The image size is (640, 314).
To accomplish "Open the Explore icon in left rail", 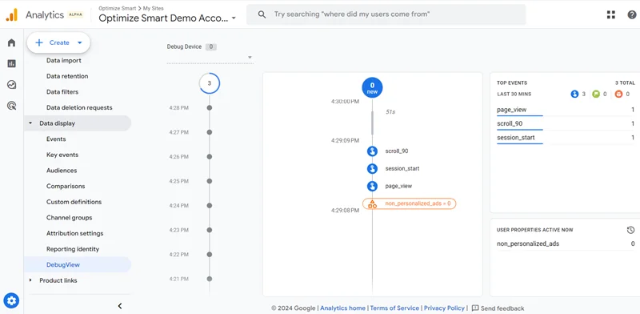I will click(x=11, y=85).
